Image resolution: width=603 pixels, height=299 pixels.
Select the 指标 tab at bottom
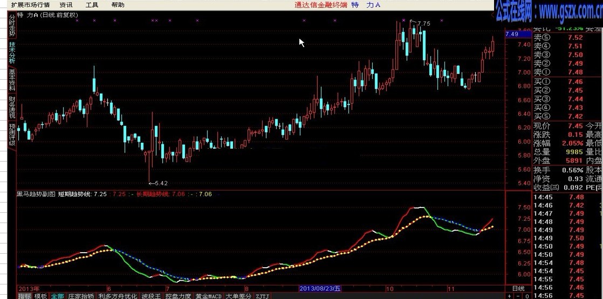(25, 296)
